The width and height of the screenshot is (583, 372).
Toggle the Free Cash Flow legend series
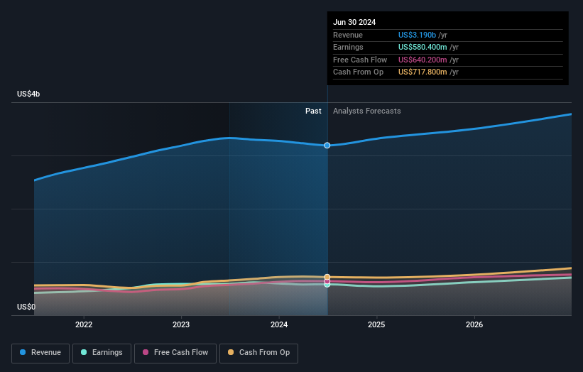point(175,353)
